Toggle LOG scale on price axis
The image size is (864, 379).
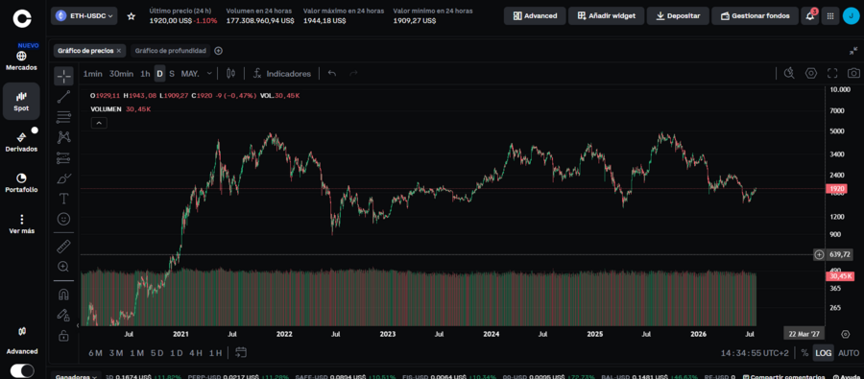pos(824,353)
